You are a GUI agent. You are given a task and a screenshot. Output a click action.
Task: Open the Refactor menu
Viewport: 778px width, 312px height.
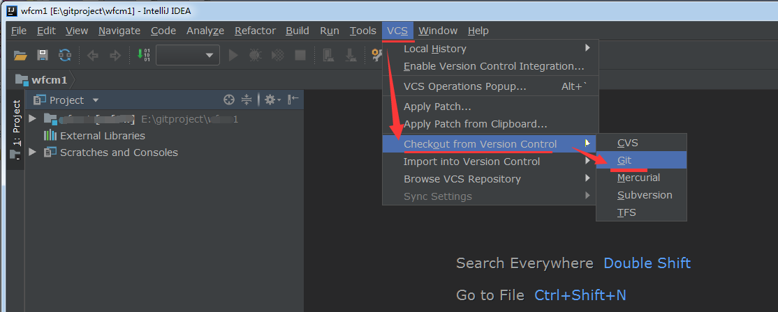pos(255,31)
